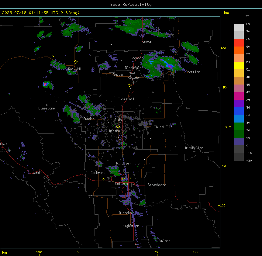Click the Didsbury label

point(116,131)
